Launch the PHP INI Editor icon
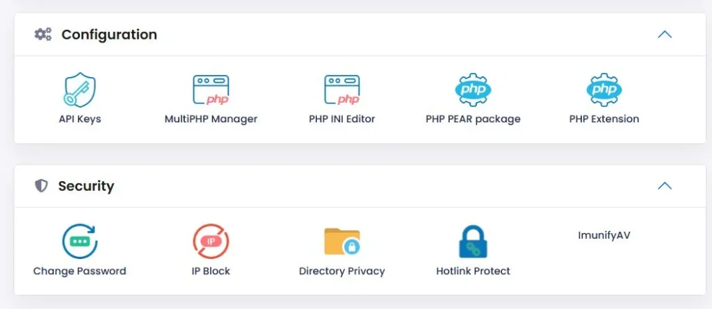 click(342, 90)
